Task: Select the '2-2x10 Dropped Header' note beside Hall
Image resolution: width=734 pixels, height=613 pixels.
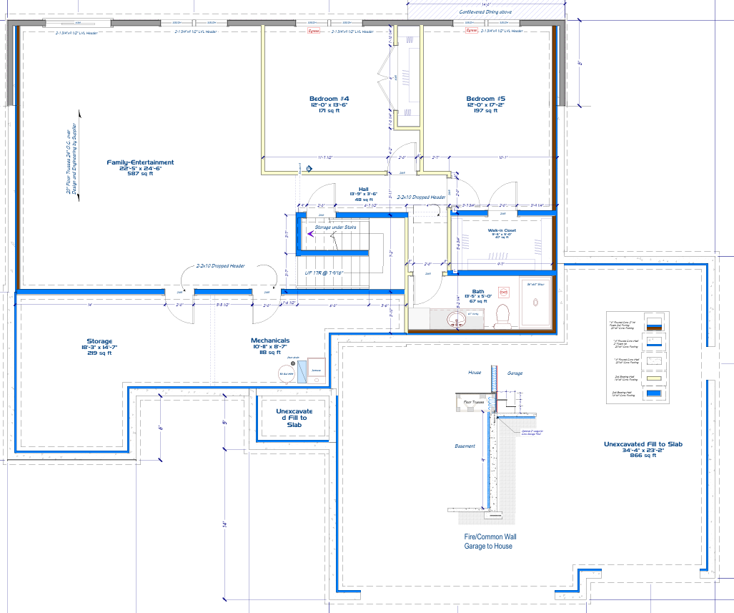Action: [x=421, y=197]
